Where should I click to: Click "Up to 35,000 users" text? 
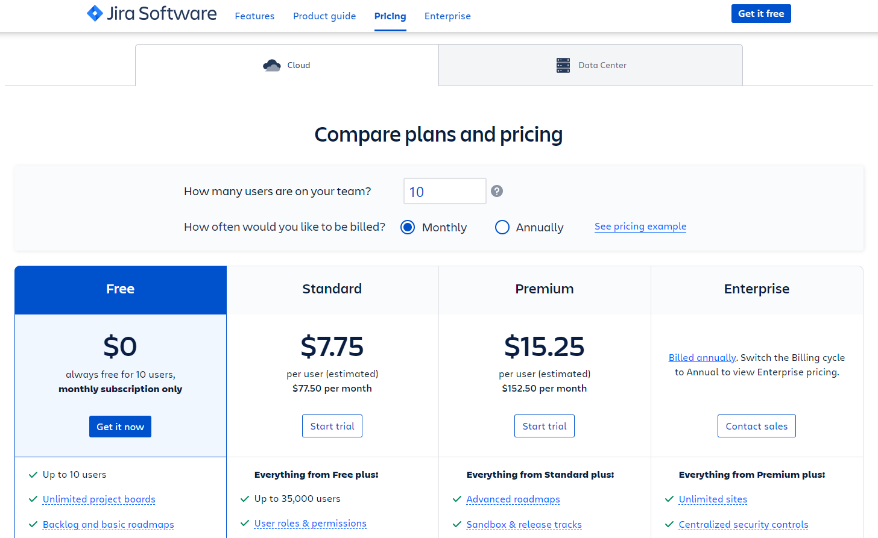[297, 499]
